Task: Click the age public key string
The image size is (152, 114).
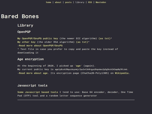Action: (91, 70)
